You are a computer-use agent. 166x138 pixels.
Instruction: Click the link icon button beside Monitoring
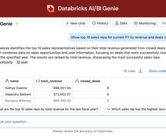coord(163,23)
